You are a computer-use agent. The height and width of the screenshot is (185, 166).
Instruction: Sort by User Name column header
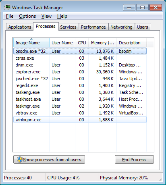click(x=62, y=43)
